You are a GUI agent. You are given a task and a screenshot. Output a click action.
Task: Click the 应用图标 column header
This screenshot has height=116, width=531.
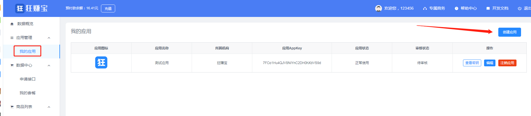point(101,48)
